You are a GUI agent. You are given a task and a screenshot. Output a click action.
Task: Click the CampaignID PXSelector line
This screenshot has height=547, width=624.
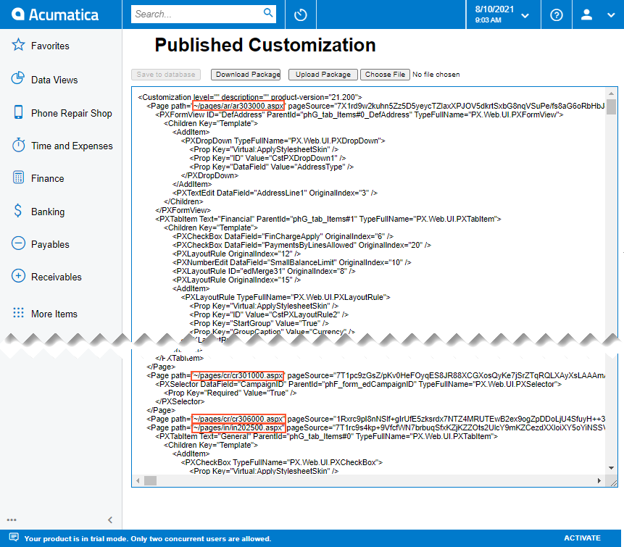358,384
